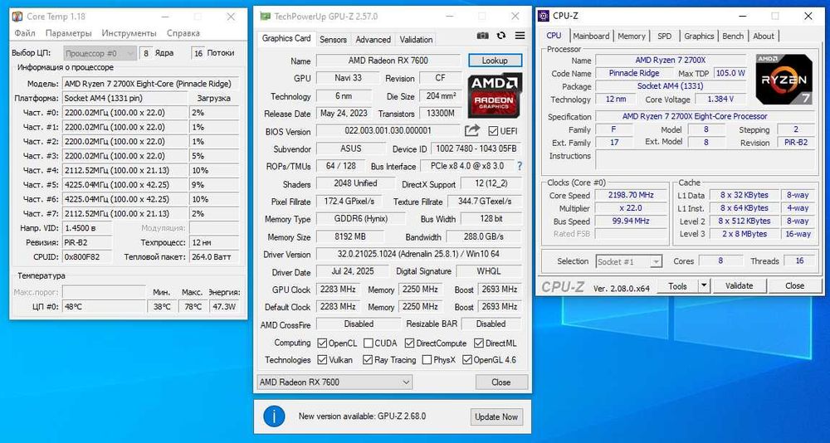830x443 pixels.
Task: Click the Lookup button in GPU-Z
Action: point(495,61)
